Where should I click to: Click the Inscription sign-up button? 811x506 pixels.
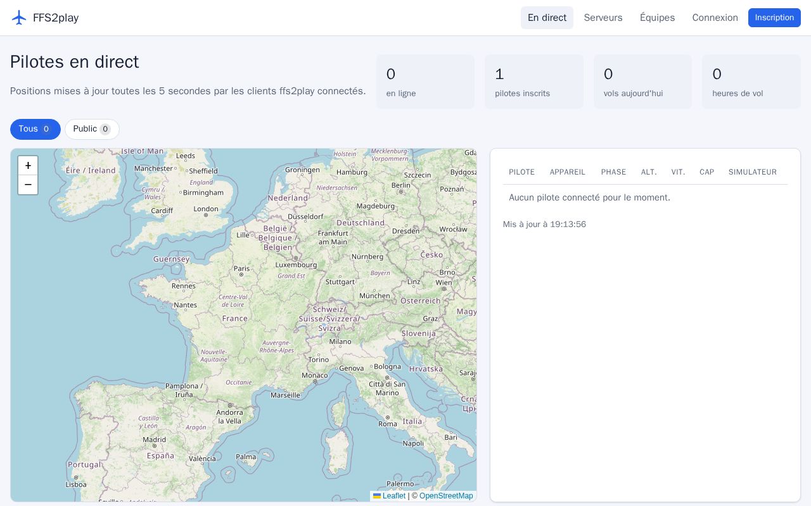(774, 18)
